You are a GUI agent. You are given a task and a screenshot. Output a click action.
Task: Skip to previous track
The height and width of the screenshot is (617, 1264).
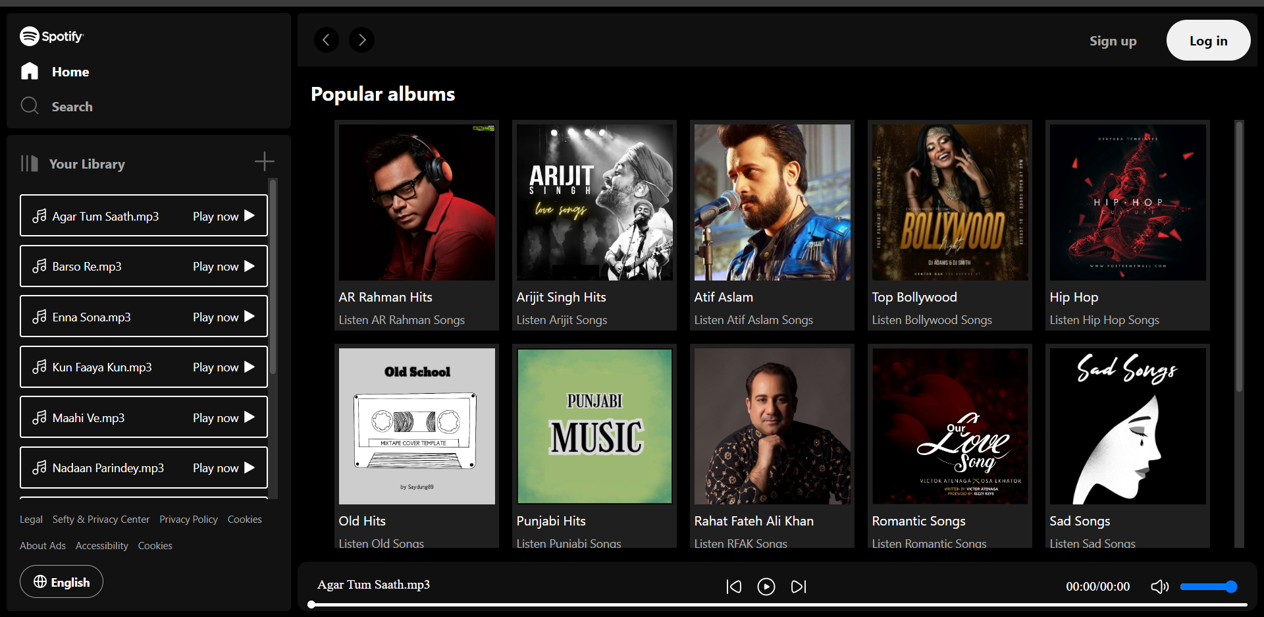coord(733,586)
